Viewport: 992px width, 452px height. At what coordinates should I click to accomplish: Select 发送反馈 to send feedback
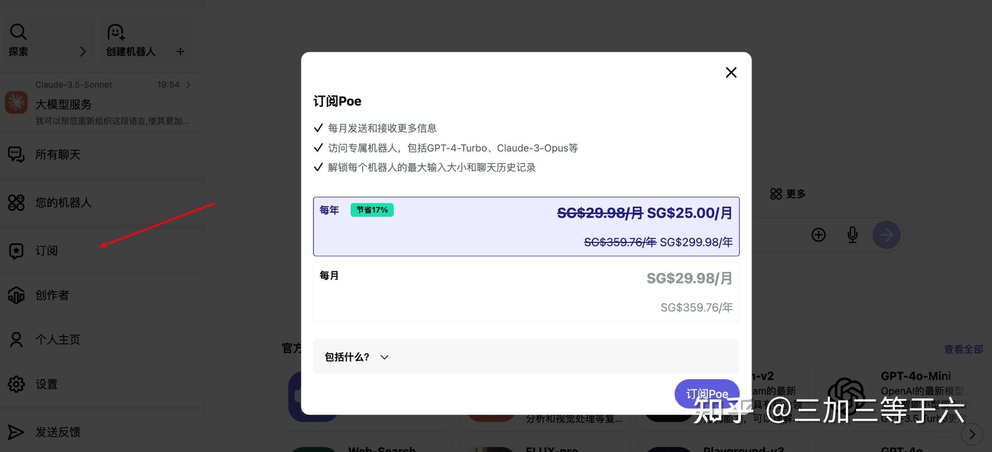[60, 432]
